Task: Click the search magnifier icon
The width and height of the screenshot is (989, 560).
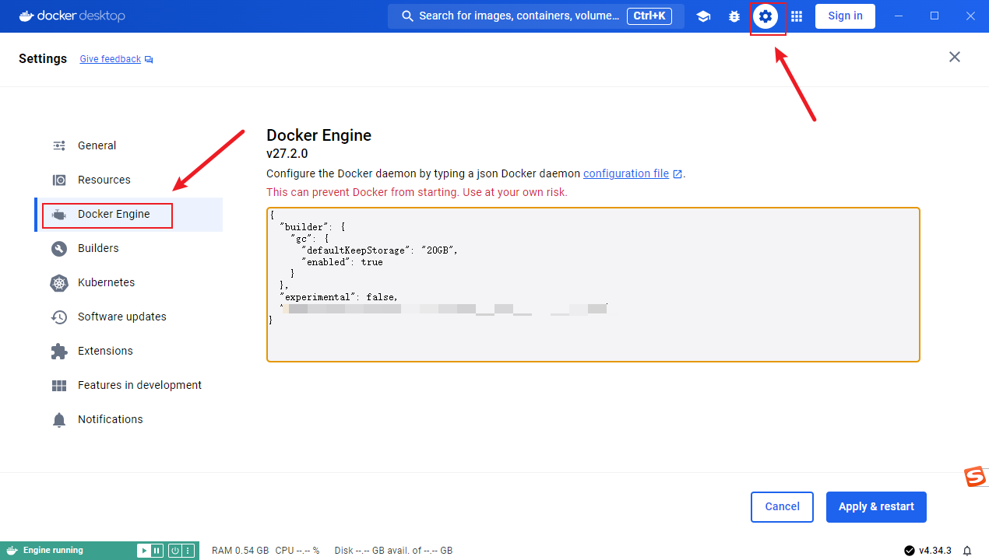Action: pos(407,16)
